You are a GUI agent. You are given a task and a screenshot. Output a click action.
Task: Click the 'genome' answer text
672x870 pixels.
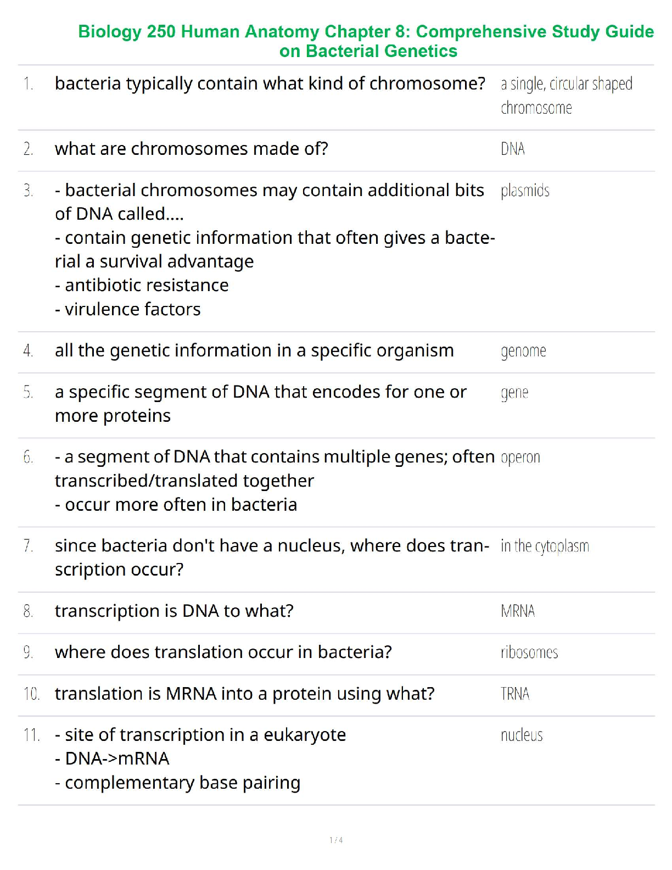523,350
